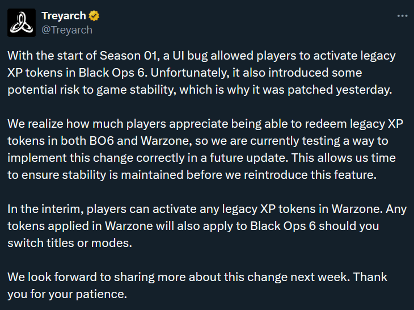Open the @Treyarch handle link
Screen dimensions: 414x310
coord(66,29)
